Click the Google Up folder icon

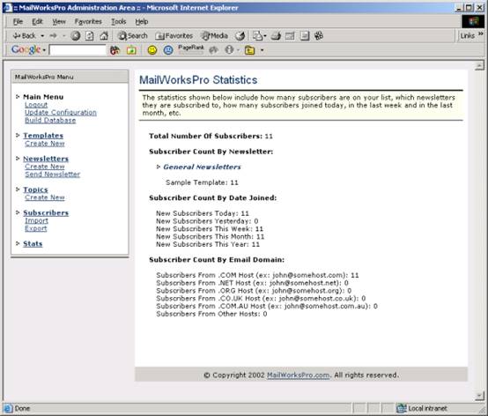(x=249, y=50)
